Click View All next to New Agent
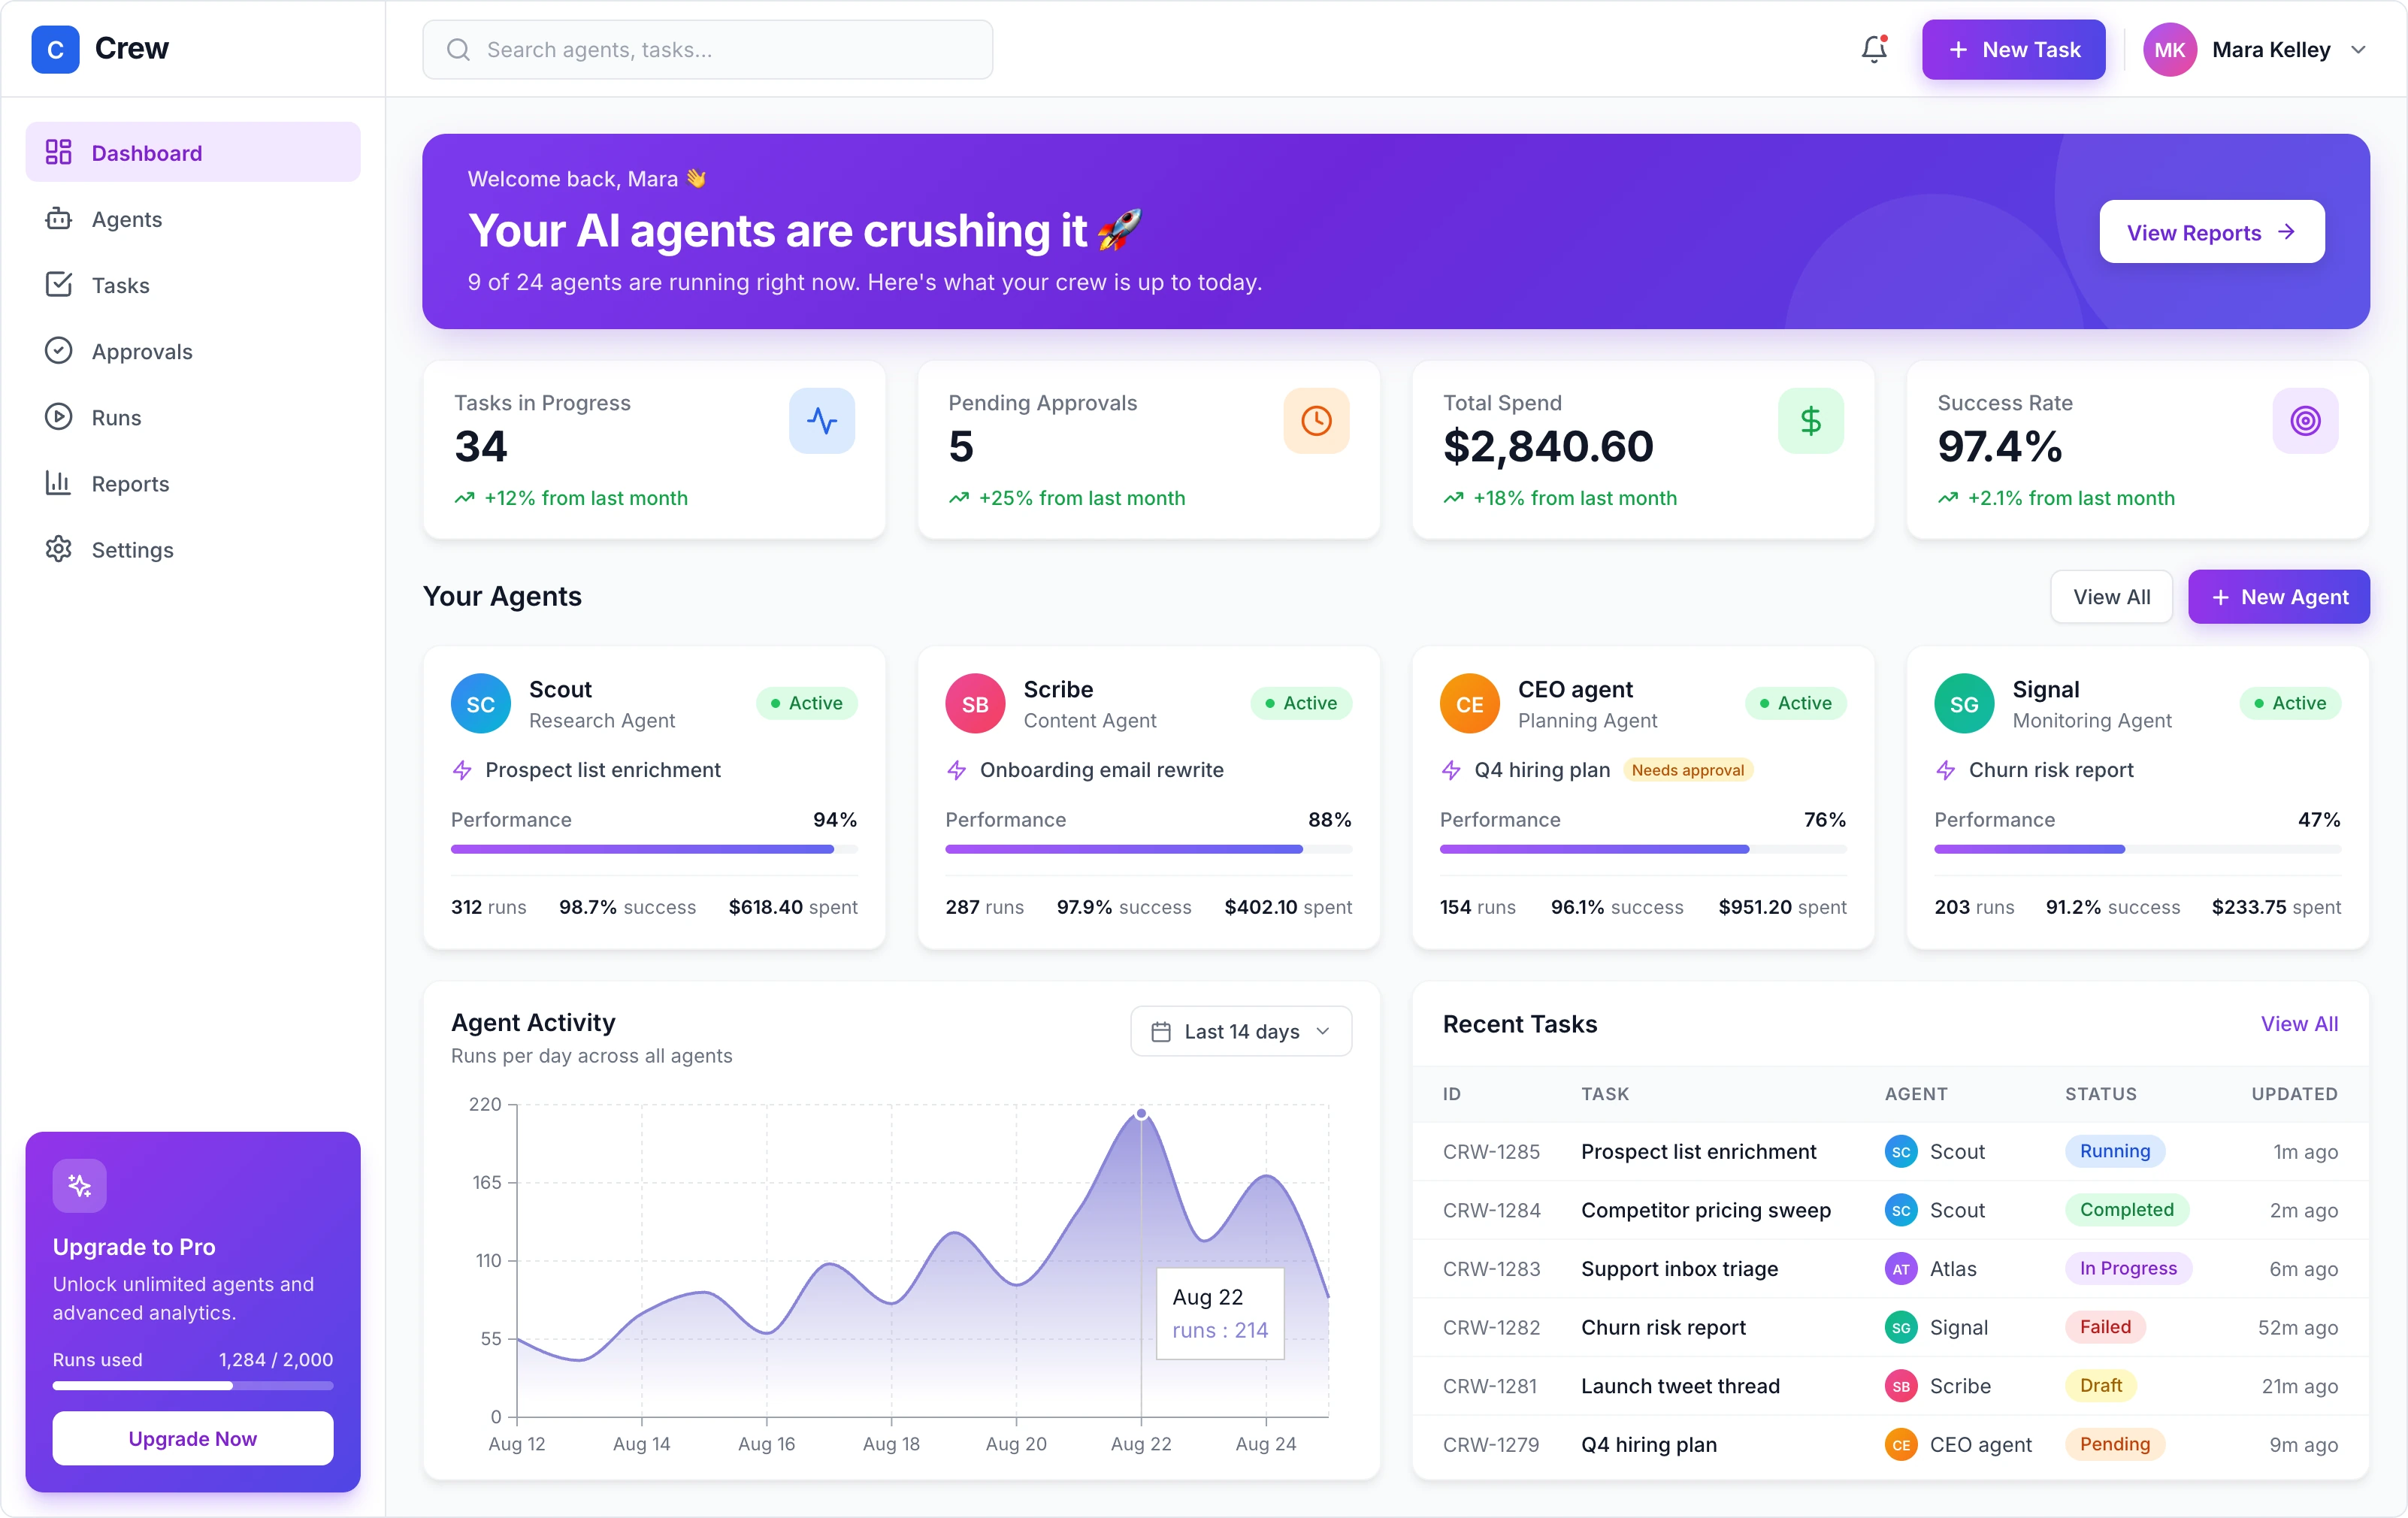2408x1518 pixels. [2111, 597]
